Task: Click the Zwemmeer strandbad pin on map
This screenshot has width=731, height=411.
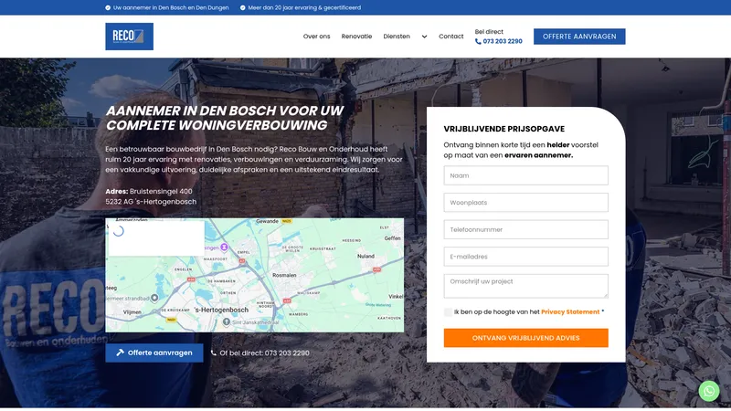Action: (x=154, y=298)
